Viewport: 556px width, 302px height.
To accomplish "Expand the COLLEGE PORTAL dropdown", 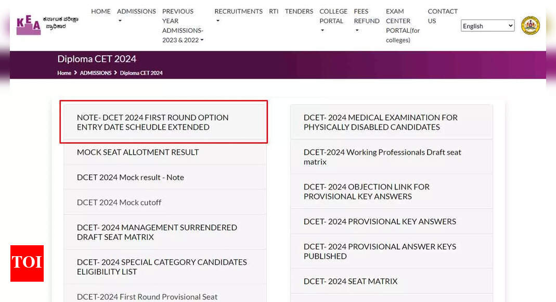I will click(x=333, y=16).
